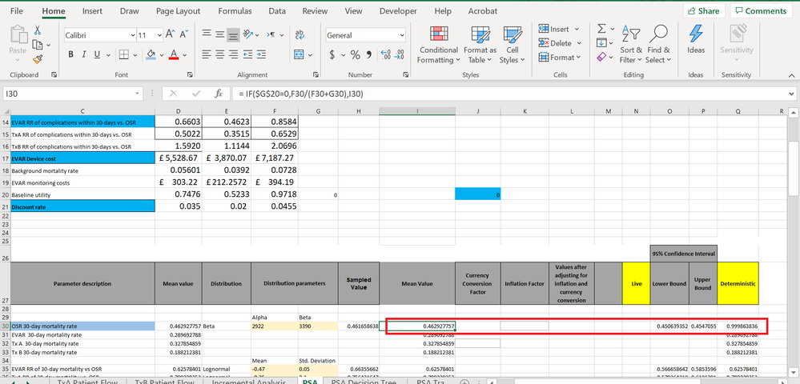Switch to the Insert ribbon tab
The height and width of the screenshot is (384, 800).
tap(92, 10)
